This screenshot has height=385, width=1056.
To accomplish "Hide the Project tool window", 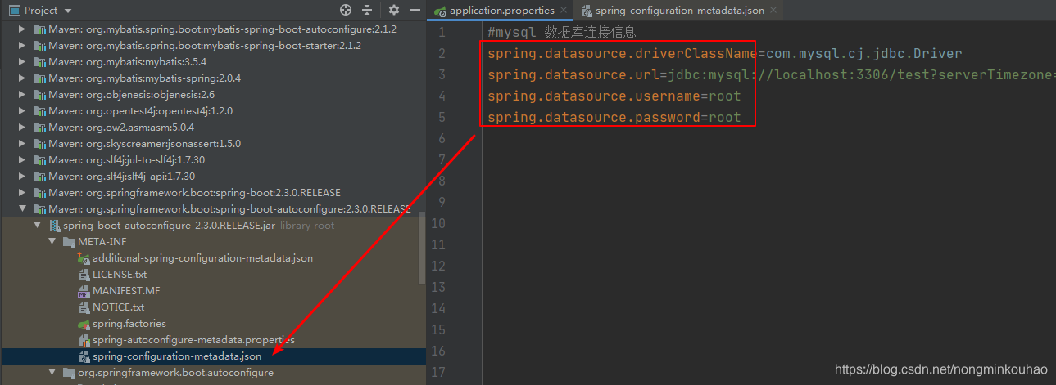I will [415, 10].
